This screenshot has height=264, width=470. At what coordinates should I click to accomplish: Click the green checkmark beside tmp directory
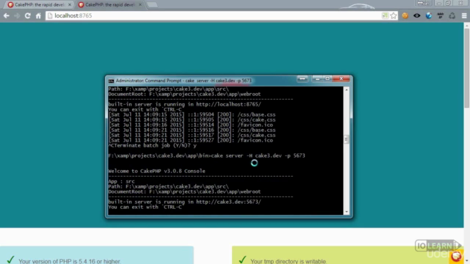242,259
